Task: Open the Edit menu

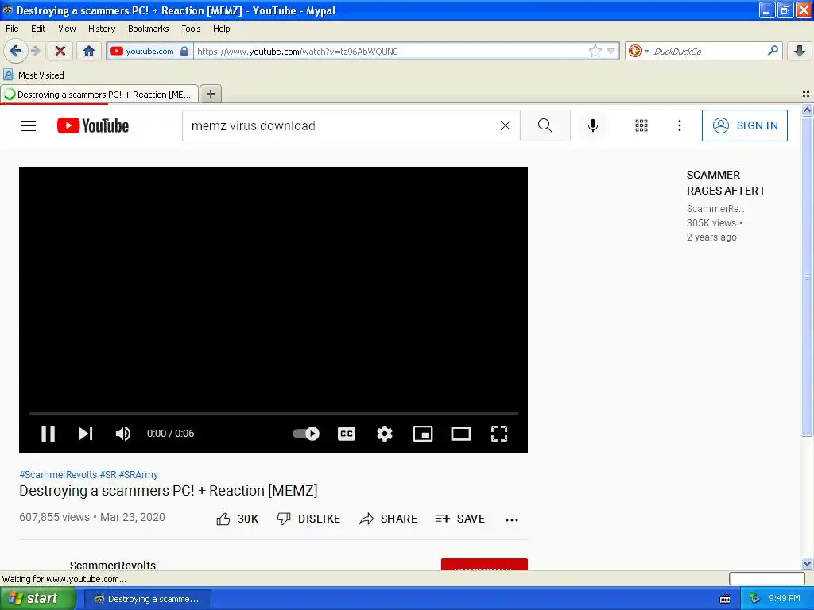Action: [x=38, y=29]
